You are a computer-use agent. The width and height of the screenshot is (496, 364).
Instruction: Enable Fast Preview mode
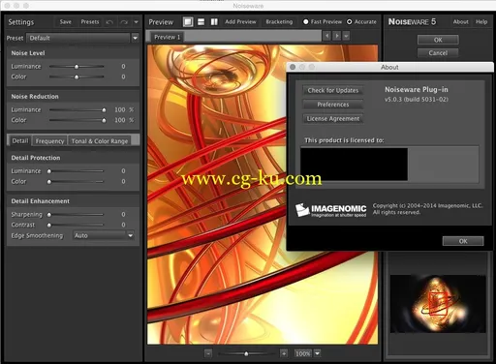(305, 22)
